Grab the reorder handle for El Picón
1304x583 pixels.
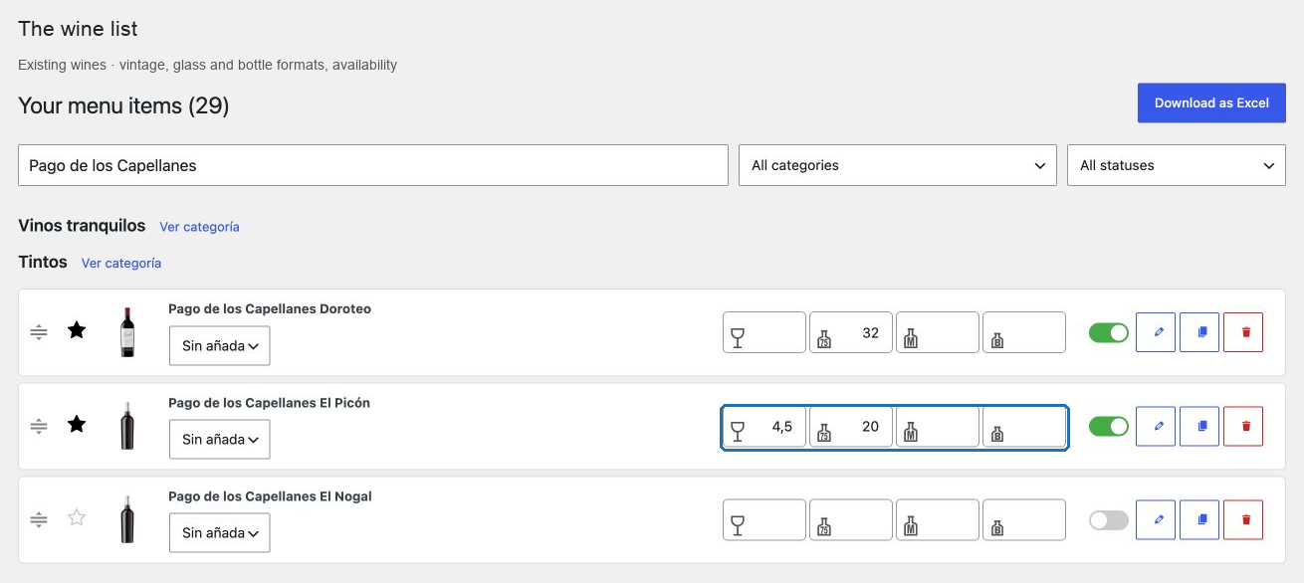click(39, 426)
